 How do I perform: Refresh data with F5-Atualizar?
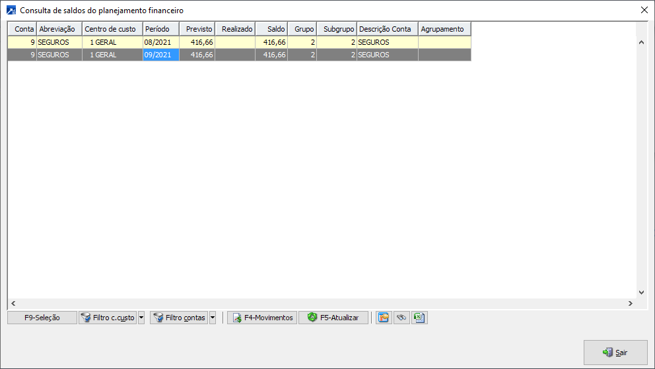tap(333, 318)
